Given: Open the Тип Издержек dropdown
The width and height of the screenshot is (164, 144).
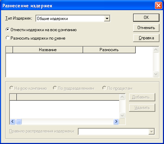Looking at the screenshot, I should coord(107,19).
